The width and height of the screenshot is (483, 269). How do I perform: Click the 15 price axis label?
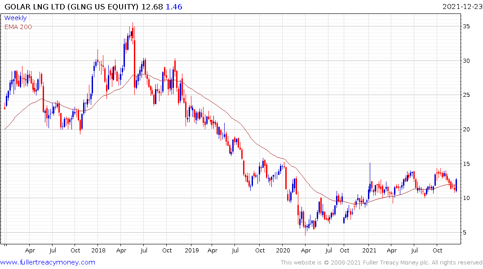tap(466, 164)
